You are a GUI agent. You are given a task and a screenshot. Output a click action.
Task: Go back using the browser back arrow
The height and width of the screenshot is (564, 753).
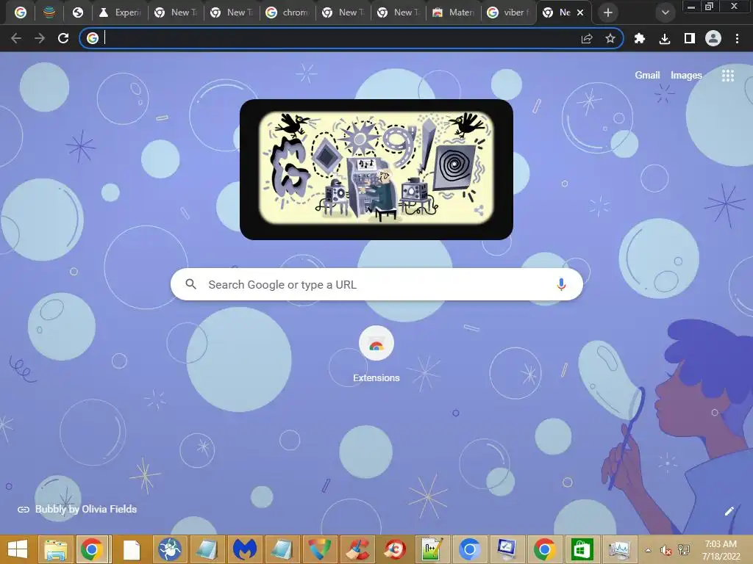[16, 38]
